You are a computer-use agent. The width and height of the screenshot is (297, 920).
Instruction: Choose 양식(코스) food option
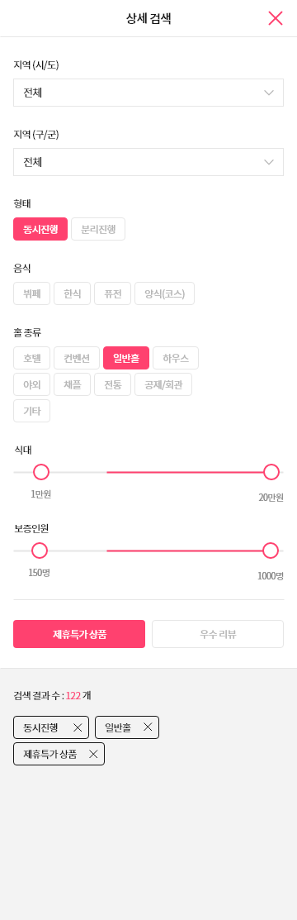(x=165, y=293)
